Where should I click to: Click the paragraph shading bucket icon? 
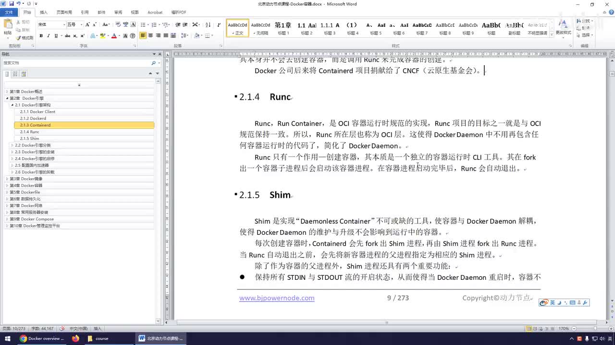click(x=197, y=35)
